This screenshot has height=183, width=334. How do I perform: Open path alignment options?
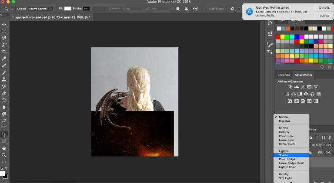[x=187, y=9]
